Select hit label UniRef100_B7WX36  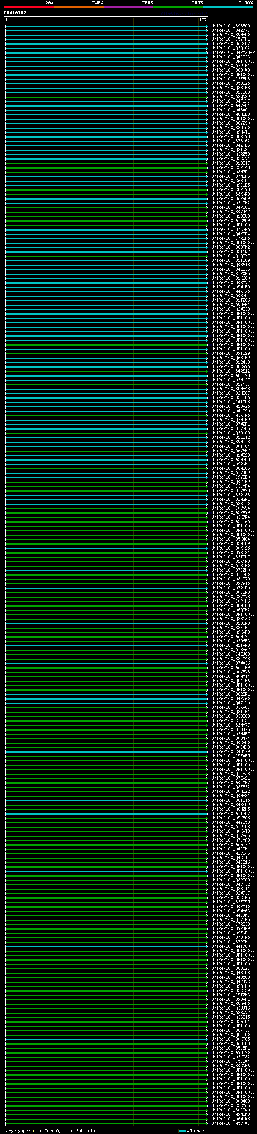(x=230, y=663)
